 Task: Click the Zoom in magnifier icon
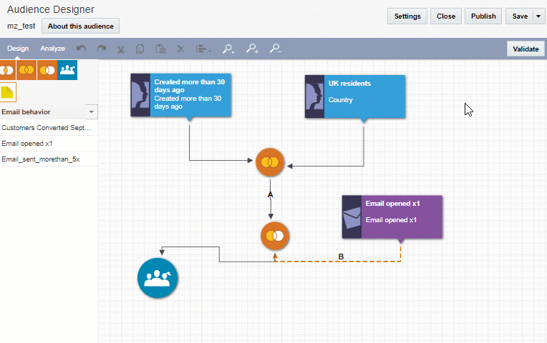(252, 49)
